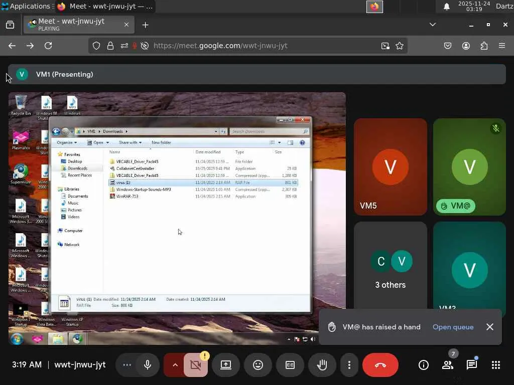Click Open queue link
Image resolution: width=514 pixels, height=385 pixels.
point(453,327)
